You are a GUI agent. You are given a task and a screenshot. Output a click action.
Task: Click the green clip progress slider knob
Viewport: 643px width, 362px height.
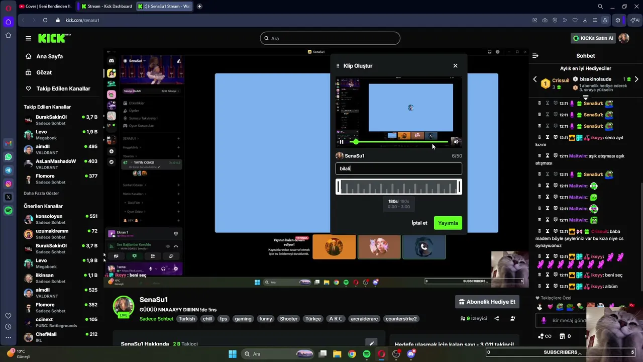[x=356, y=142]
